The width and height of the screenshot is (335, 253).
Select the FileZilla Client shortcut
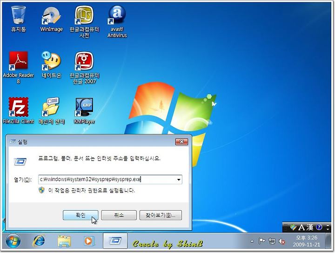(x=18, y=110)
